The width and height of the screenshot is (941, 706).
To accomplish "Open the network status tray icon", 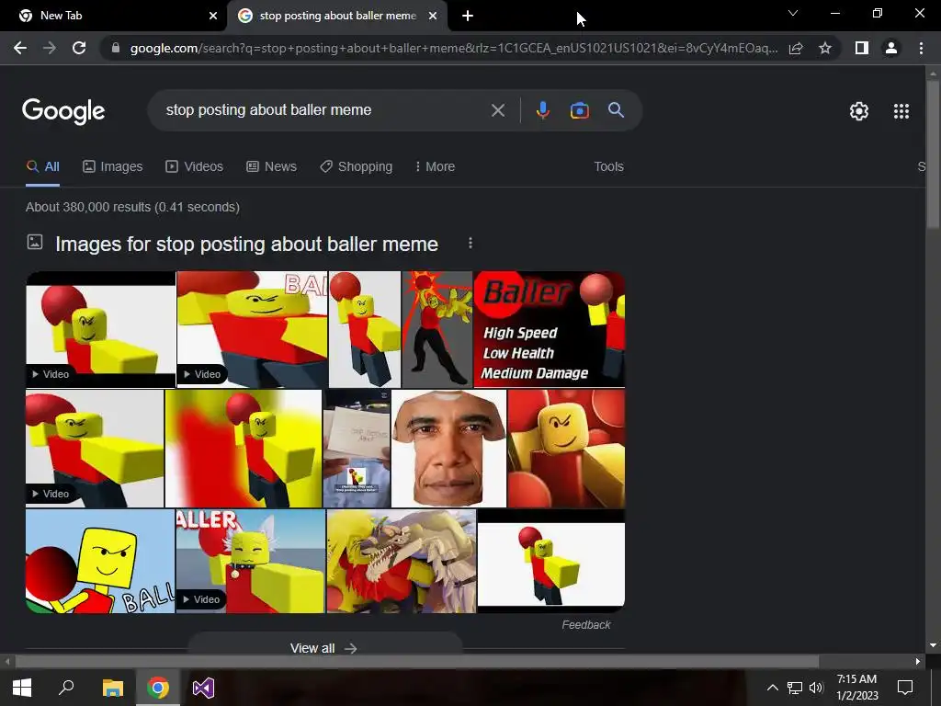I will click(795, 688).
